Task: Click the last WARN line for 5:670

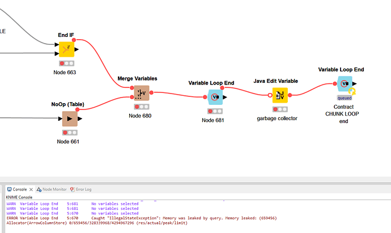Action: pyautogui.click(x=73, y=213)
